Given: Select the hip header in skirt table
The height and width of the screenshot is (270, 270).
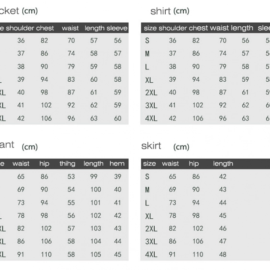Looking at the screenshot, I should pos(194,164).
